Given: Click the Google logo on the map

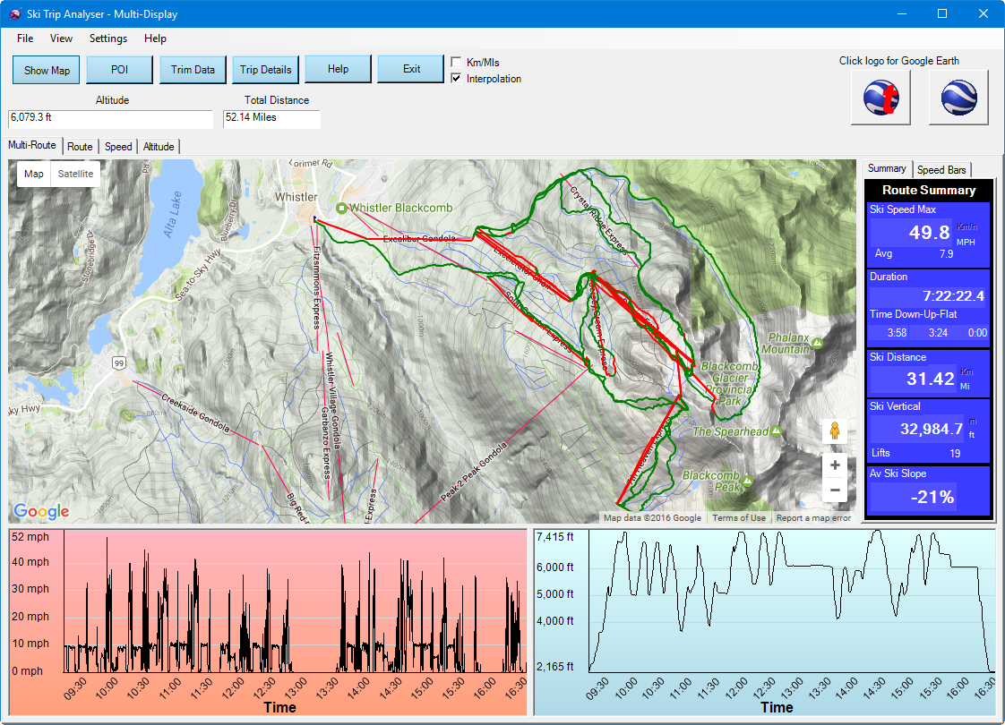Looking at the screenshot, I should click(41, 511).
